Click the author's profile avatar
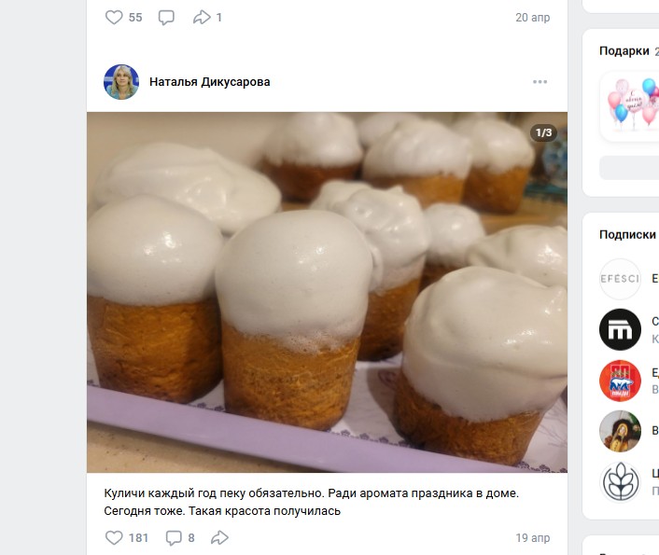Screen dimensions: 659x555 [x=121, y=82]
